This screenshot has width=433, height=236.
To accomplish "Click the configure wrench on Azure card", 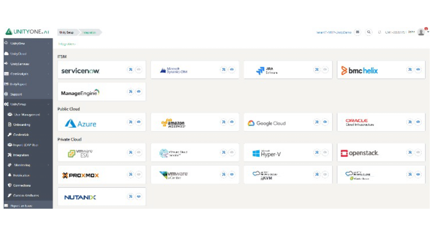I will 130,122.
